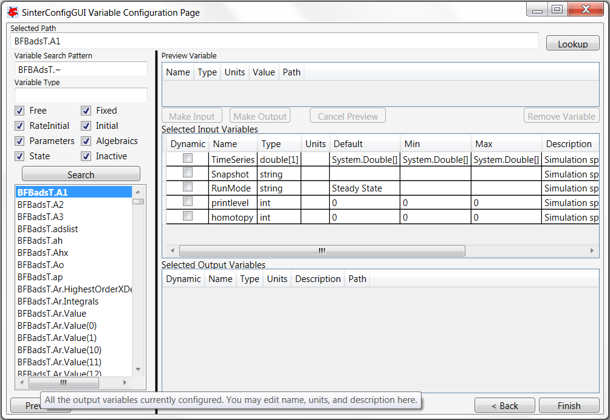Uncheck the Free variable filter
Viewport: 610px width, 420px height.
[x=19, y=111]
